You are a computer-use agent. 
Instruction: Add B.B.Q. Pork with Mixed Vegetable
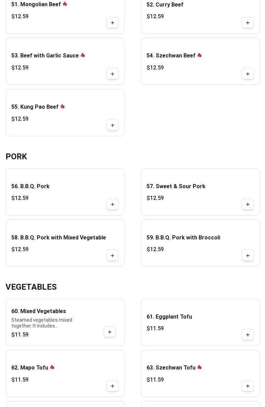click(113, 256)
